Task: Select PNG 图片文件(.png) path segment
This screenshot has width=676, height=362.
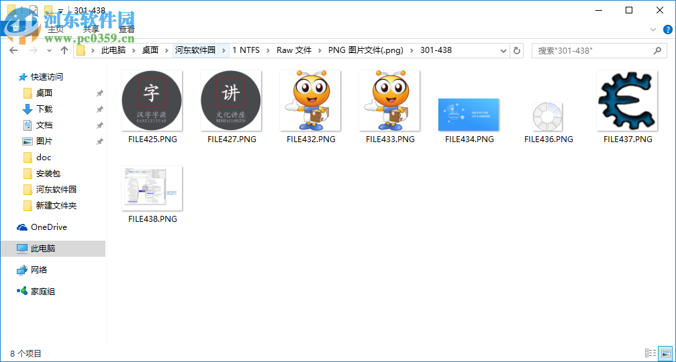Action: [x=366, y=50]
